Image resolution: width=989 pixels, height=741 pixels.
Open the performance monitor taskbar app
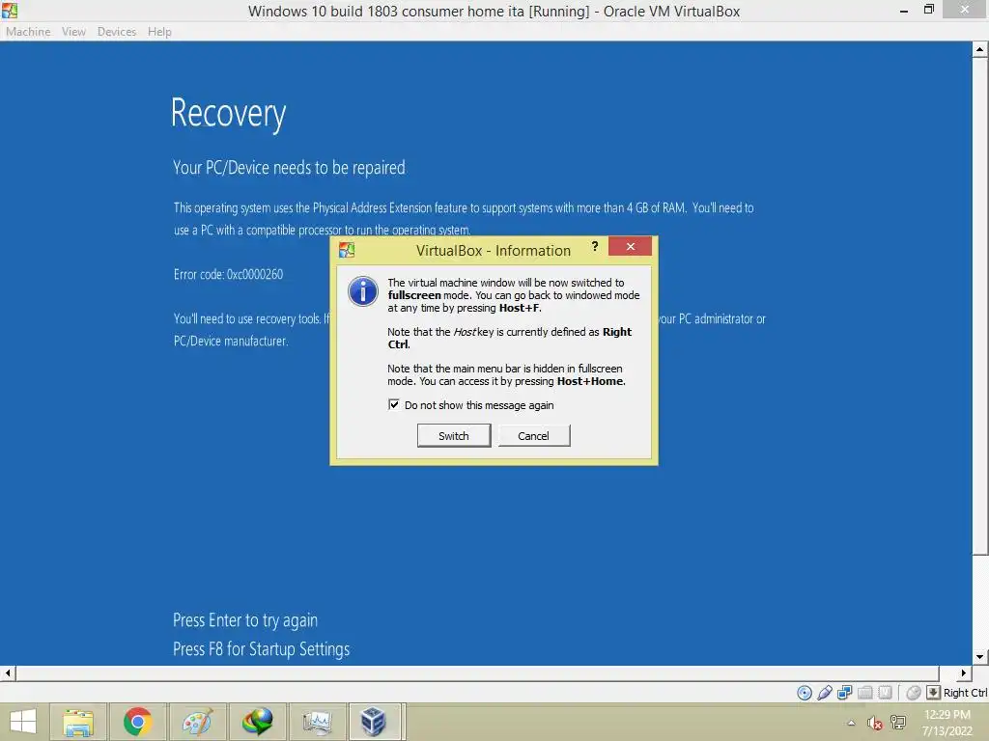click(x=317, y=722)
